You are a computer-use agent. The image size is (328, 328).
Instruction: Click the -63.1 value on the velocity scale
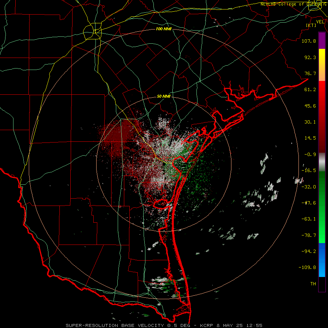coord(309,219)
